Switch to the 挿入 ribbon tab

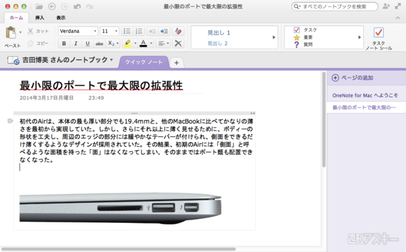click(x=40, y=18)
